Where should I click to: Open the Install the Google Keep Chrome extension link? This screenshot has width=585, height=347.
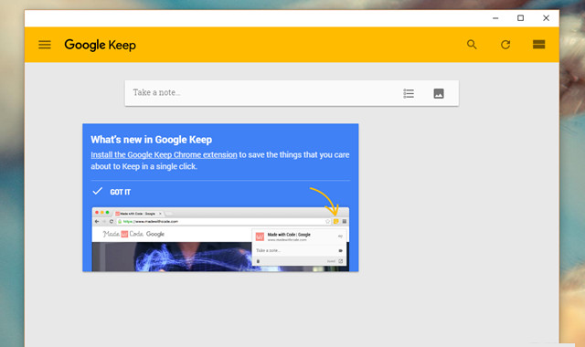[x=164, y=154]
